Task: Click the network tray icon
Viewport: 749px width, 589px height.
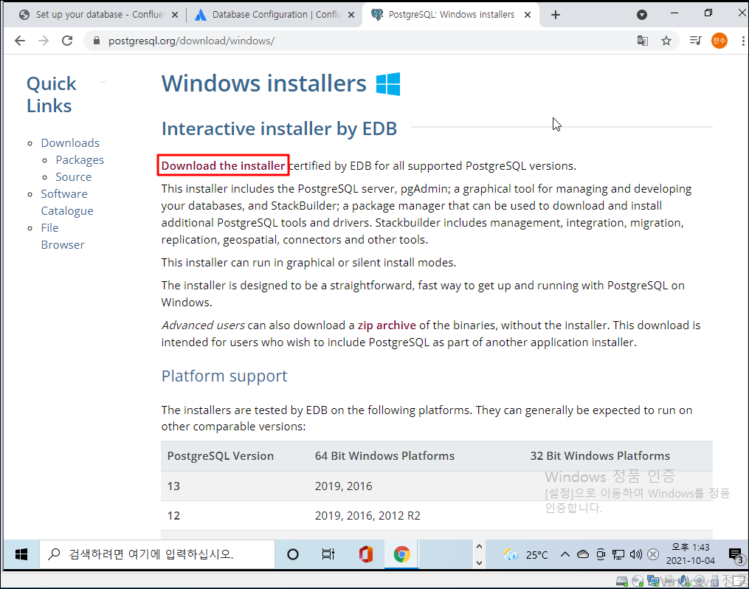Action: click(618, 554)
